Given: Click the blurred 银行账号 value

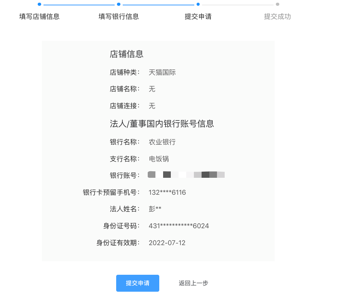Looking at the screenshot, I should [186, 175].
